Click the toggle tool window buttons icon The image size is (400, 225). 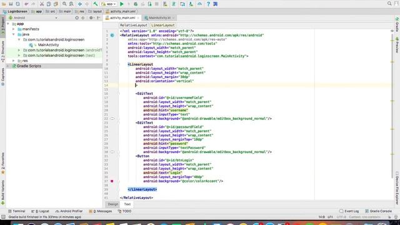(3, 217)
